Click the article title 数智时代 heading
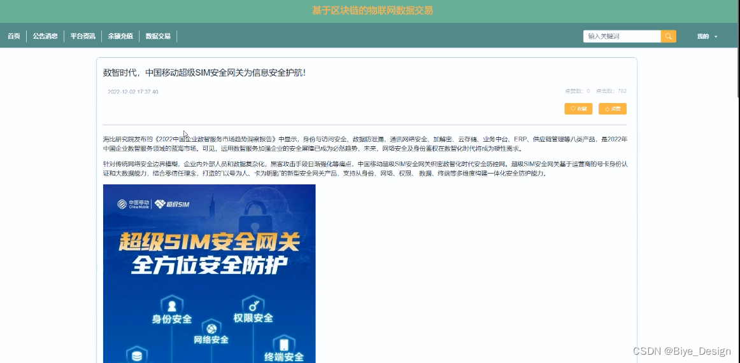This screenshot has width=740, height=363. pyautogui.click(x=204, y=73)
